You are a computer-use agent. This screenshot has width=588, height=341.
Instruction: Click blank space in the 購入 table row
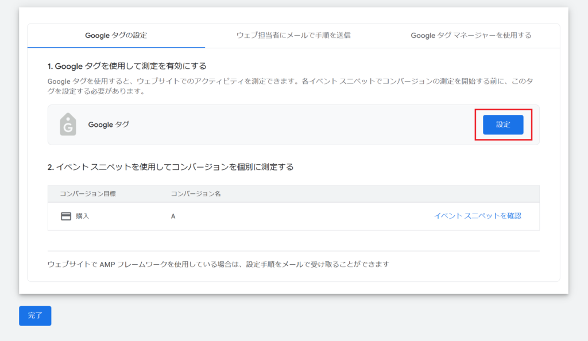[x=300, y=216]
